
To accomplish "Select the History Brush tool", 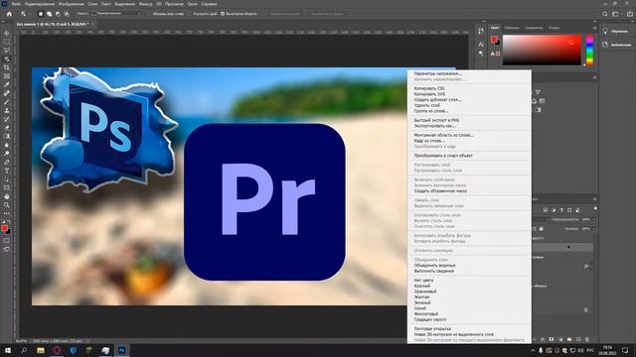I will tap(7, 119).
